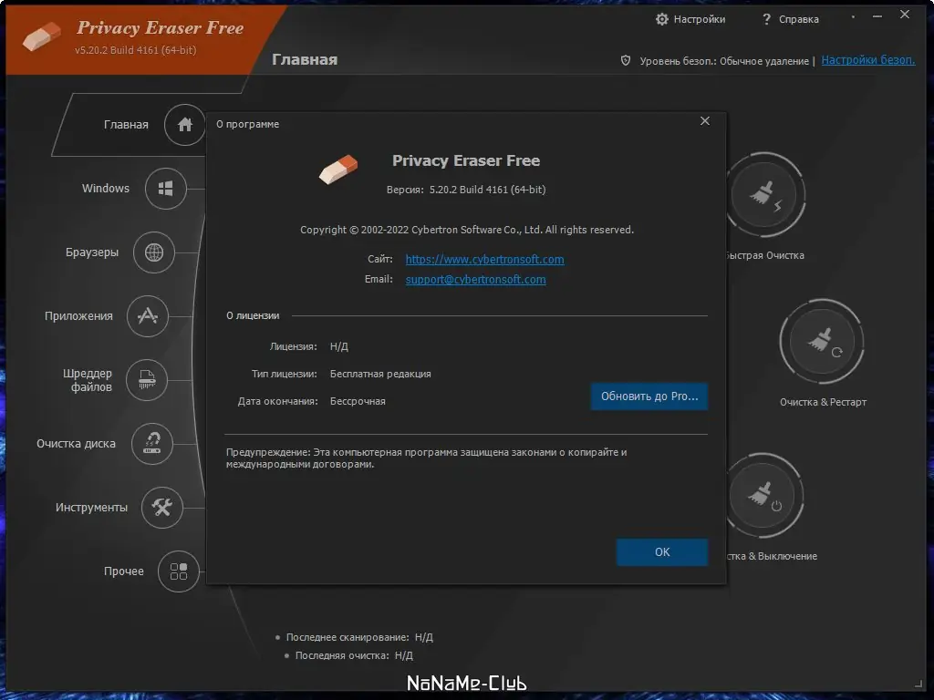Select the Прочее menu label
934x700 pixels.
(123, 571)
